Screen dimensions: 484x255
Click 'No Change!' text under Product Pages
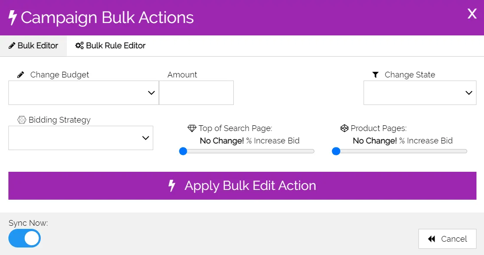[375, 141]
